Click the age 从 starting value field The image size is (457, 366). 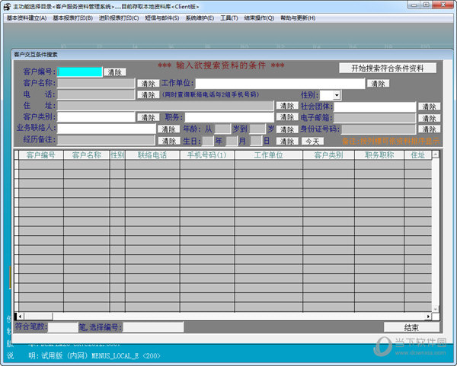pos(222,129)
